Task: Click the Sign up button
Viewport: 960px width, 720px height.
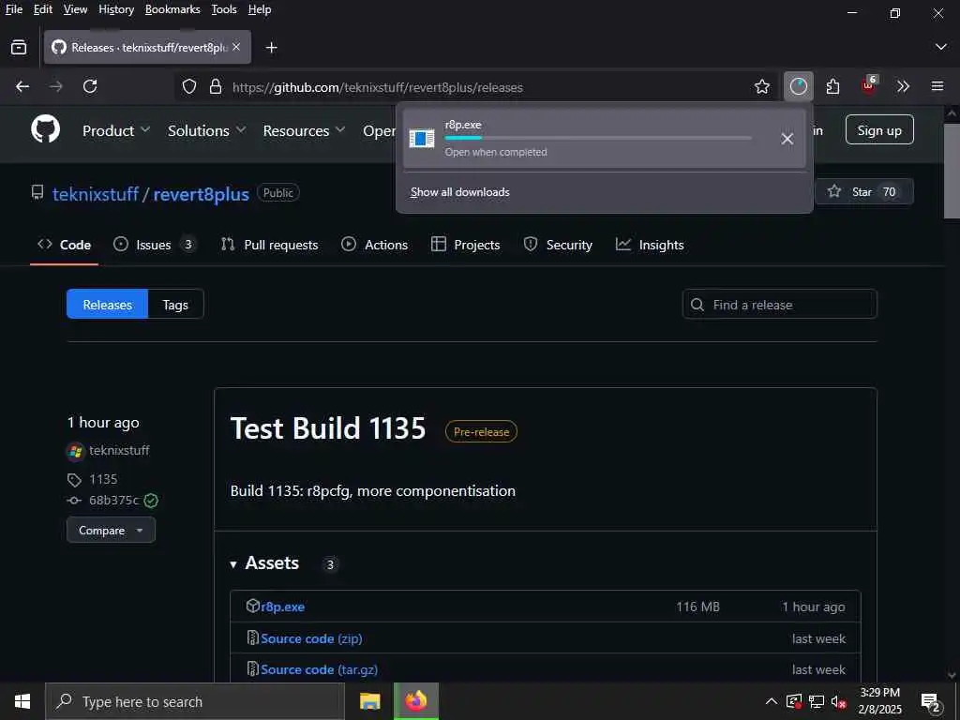Action: pyautogui.click(x=879, y=129)
